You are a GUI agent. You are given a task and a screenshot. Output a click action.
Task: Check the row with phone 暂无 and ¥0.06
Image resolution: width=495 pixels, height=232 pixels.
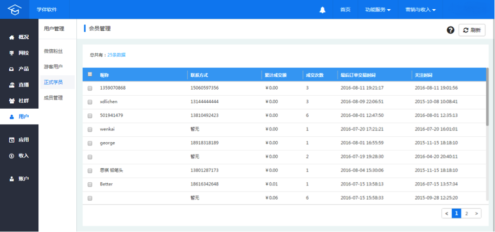coord(90,198)
